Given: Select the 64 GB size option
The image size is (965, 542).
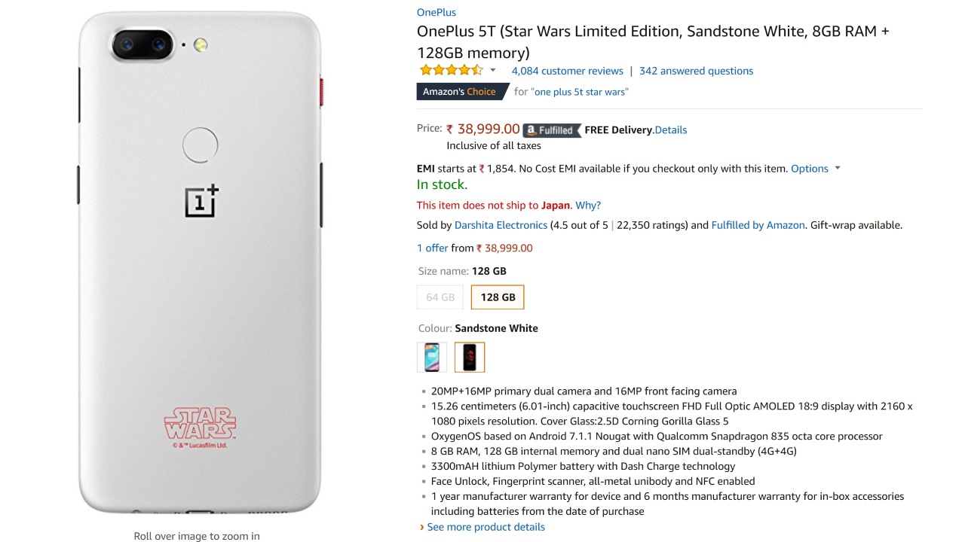Looking at the screenshot, I should coord(440,297).
